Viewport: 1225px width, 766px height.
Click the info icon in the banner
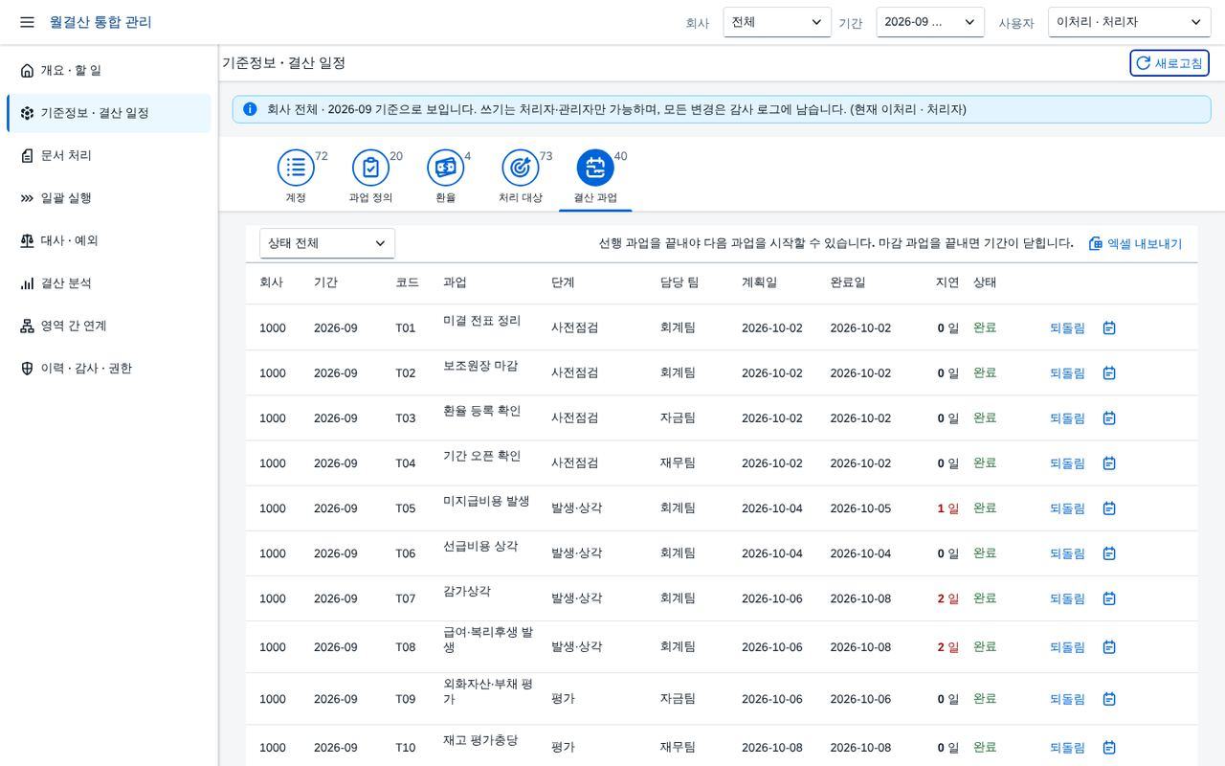coord(250,109)
